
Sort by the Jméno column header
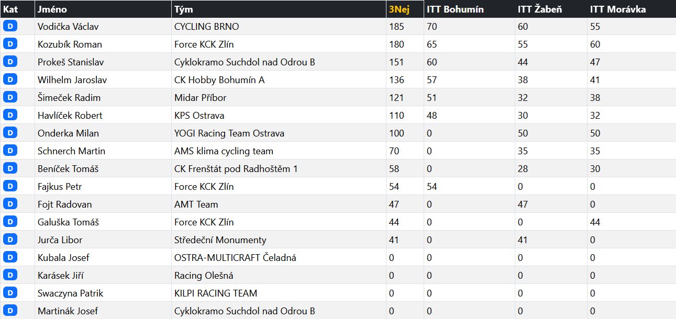click(52, 9)
